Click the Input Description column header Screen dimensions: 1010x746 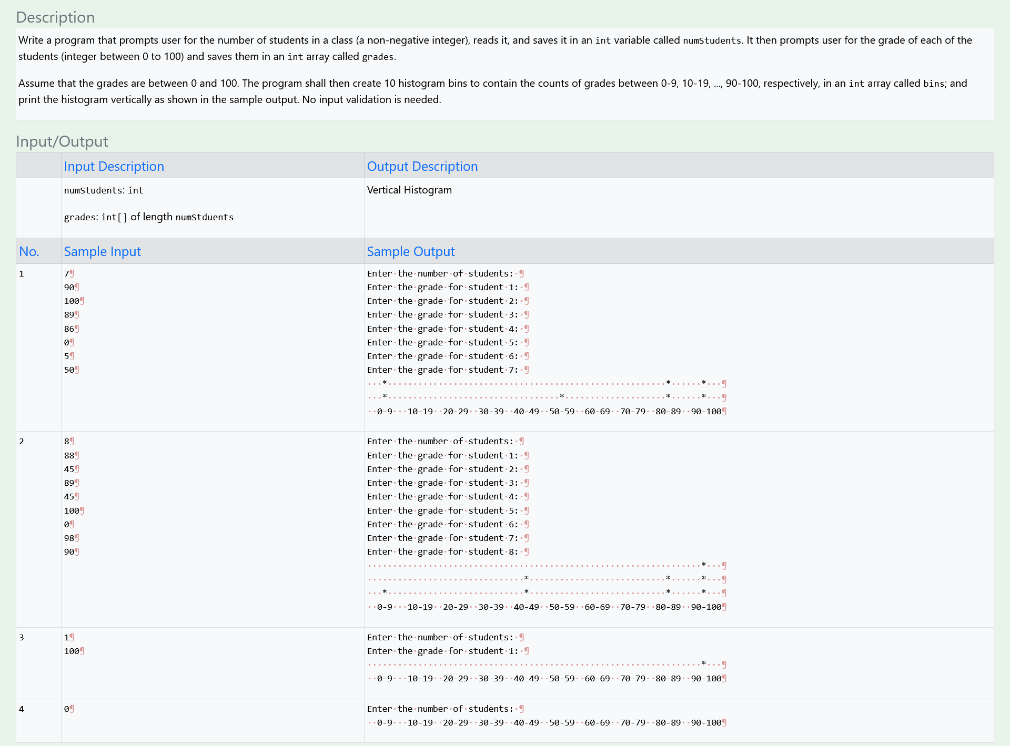pos(114,166)
